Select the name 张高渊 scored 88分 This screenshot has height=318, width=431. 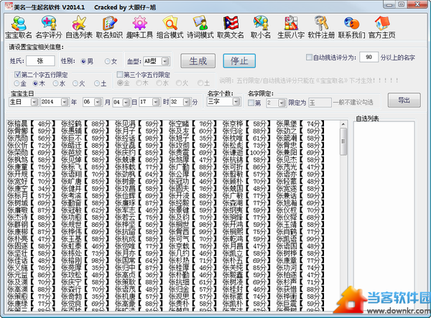pos(31,289)
